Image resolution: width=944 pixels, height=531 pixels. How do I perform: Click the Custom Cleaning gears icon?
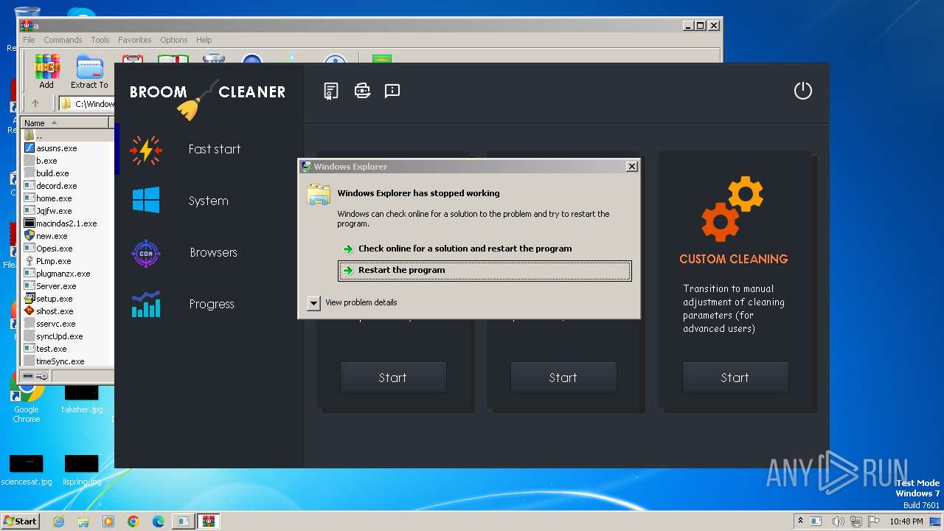732,209
